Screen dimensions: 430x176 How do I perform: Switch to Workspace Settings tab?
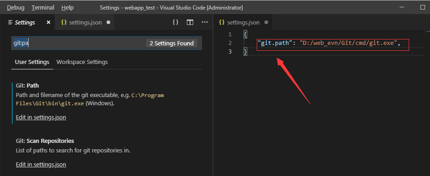(82, 62)
